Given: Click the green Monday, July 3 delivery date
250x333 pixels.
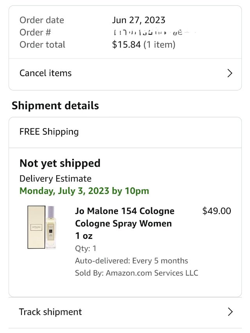Looking at the screenshot, I should click(x=84, y=191).
